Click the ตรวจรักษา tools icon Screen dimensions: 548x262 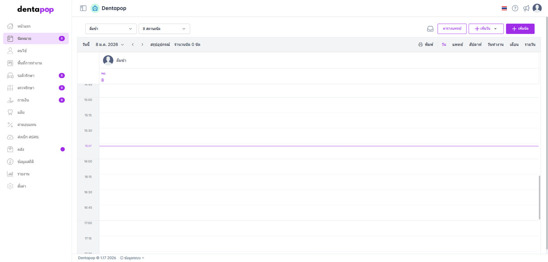[10, 88]
